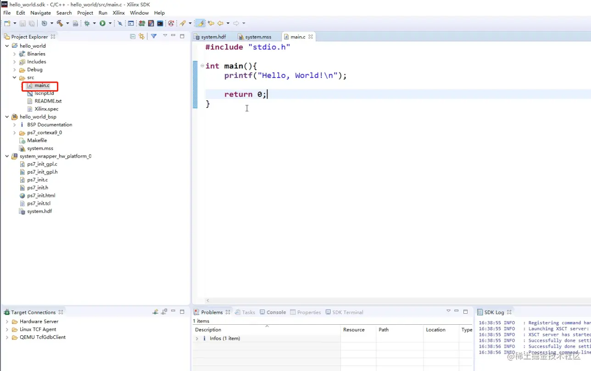Click the Build hammer icon

tap(60, 23)
